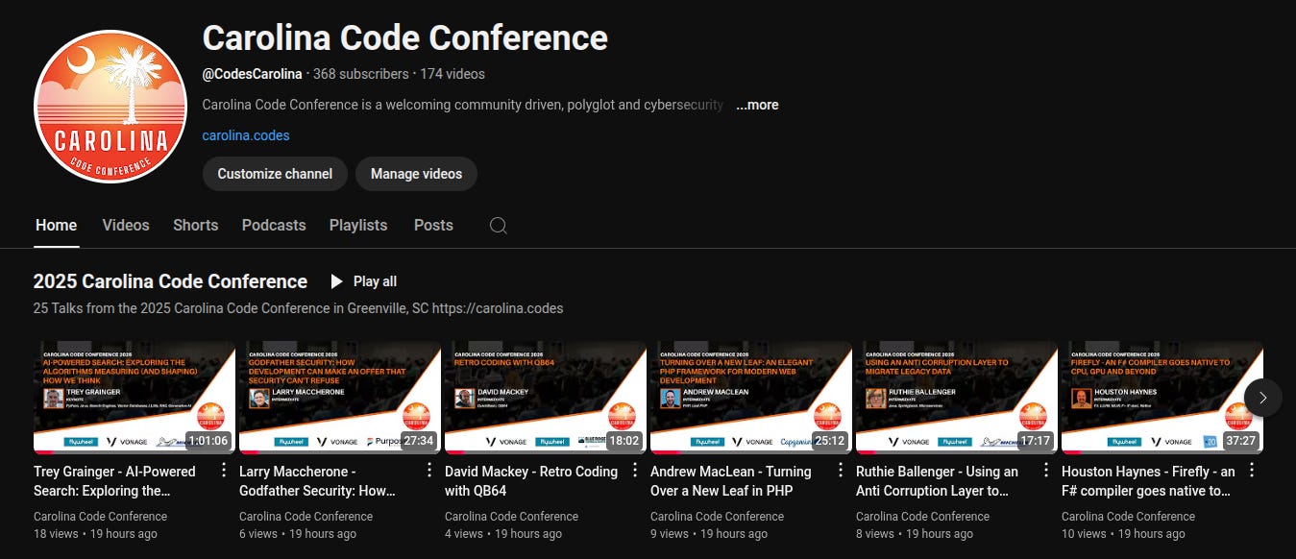Viewport: 1296px width, 559px height.
Task: Play the Trey Grainger 1:01:06 thumbnail
Action: click(x=134, y=397)
